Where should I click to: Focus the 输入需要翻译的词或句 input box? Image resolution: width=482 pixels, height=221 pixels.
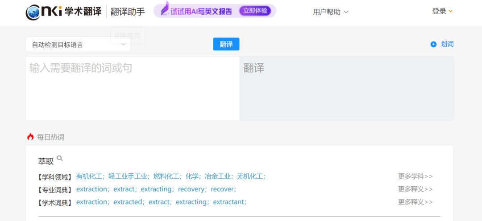(132, 88)
